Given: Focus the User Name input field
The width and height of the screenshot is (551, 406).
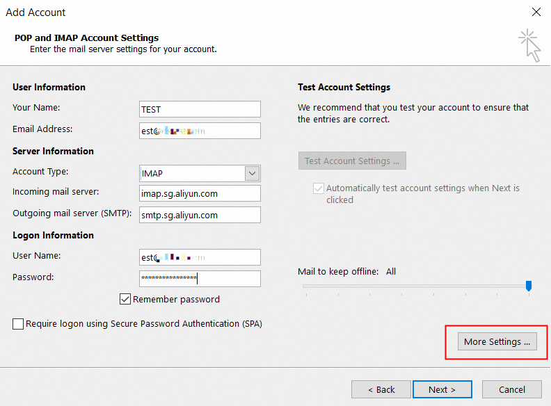Looking at the screenshot, I should 200,257.
